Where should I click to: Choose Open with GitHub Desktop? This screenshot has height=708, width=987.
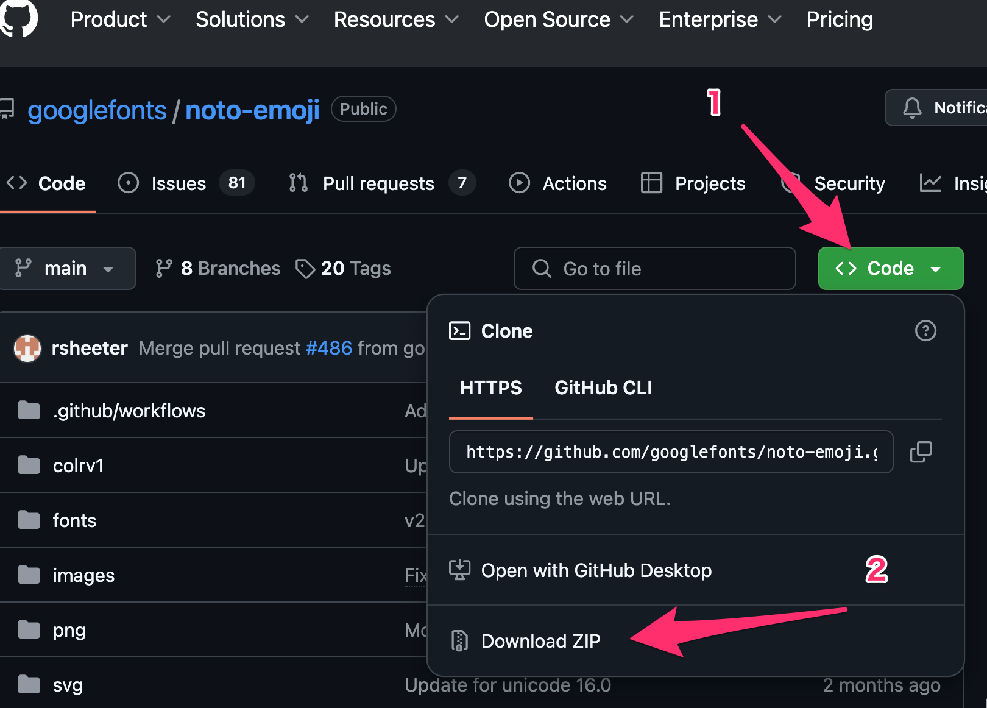(x=695, y=570)
